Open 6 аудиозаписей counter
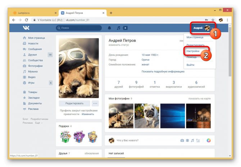The height and width of the screenshot is (167, 241). coord(196,84)
